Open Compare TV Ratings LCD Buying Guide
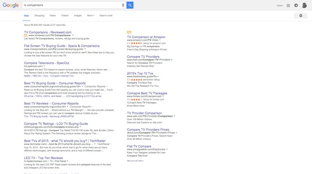Image resolution: width=312 pixels, height=174 pixels. point(56,124)
